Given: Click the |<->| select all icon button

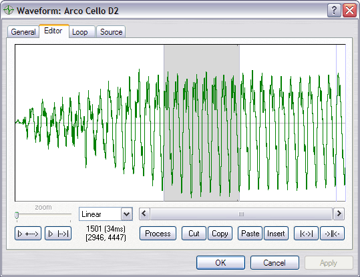Looking at the screenshot, I should [x=306, y=234].
